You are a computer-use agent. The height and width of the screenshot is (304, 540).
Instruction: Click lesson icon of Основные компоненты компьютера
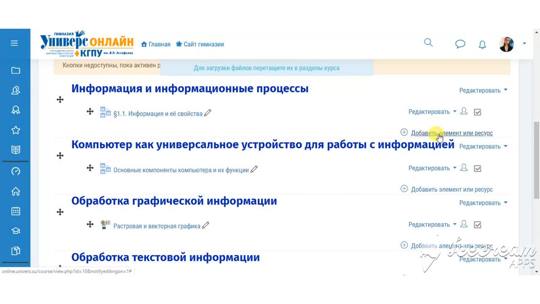pyautogui.click(x=105, y=169)
